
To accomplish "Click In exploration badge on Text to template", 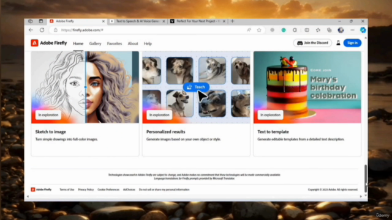I will 271,115.
